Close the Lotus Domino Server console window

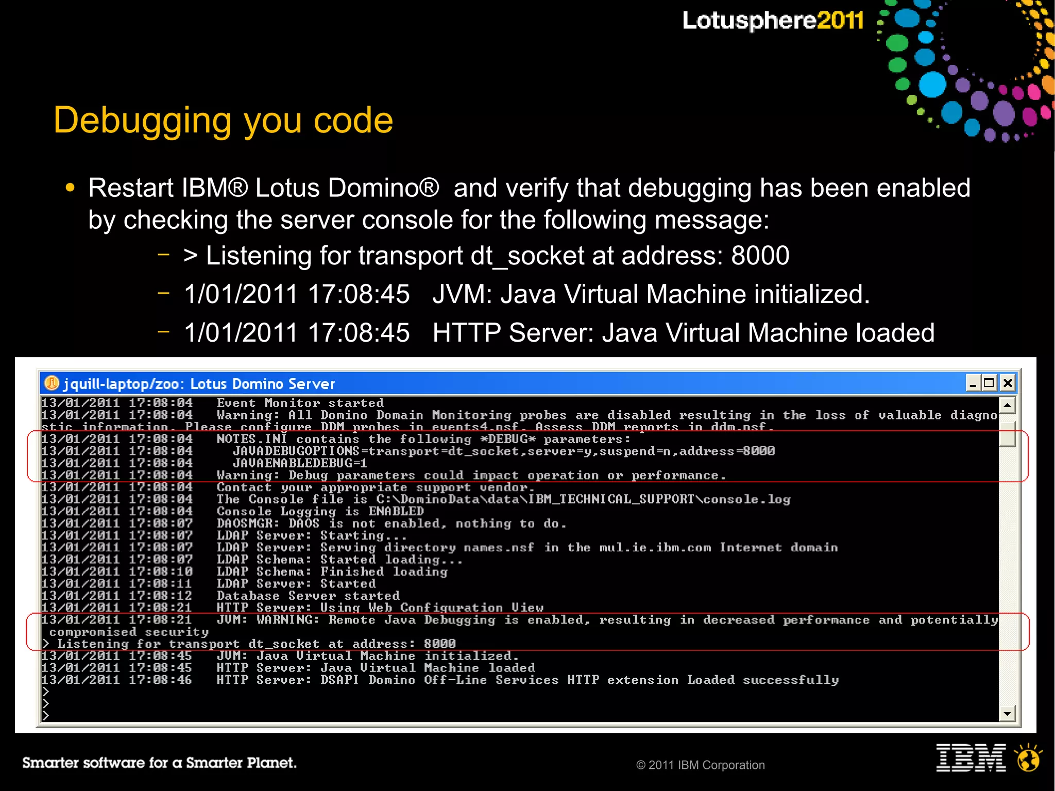[x=1008, y=383]
